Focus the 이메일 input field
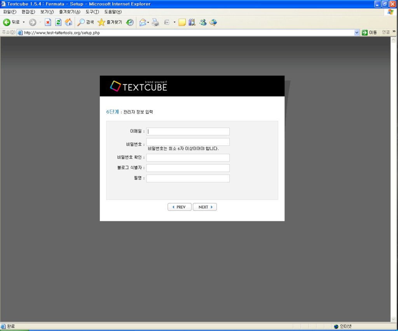This screenshot has width=398, height=331. click(188, 131)
